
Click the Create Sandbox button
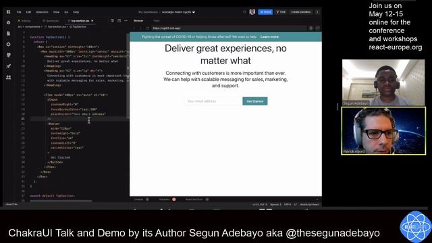click(x=300, y=12)
